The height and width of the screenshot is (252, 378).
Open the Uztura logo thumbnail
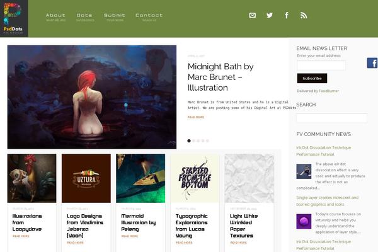point(86,178)
